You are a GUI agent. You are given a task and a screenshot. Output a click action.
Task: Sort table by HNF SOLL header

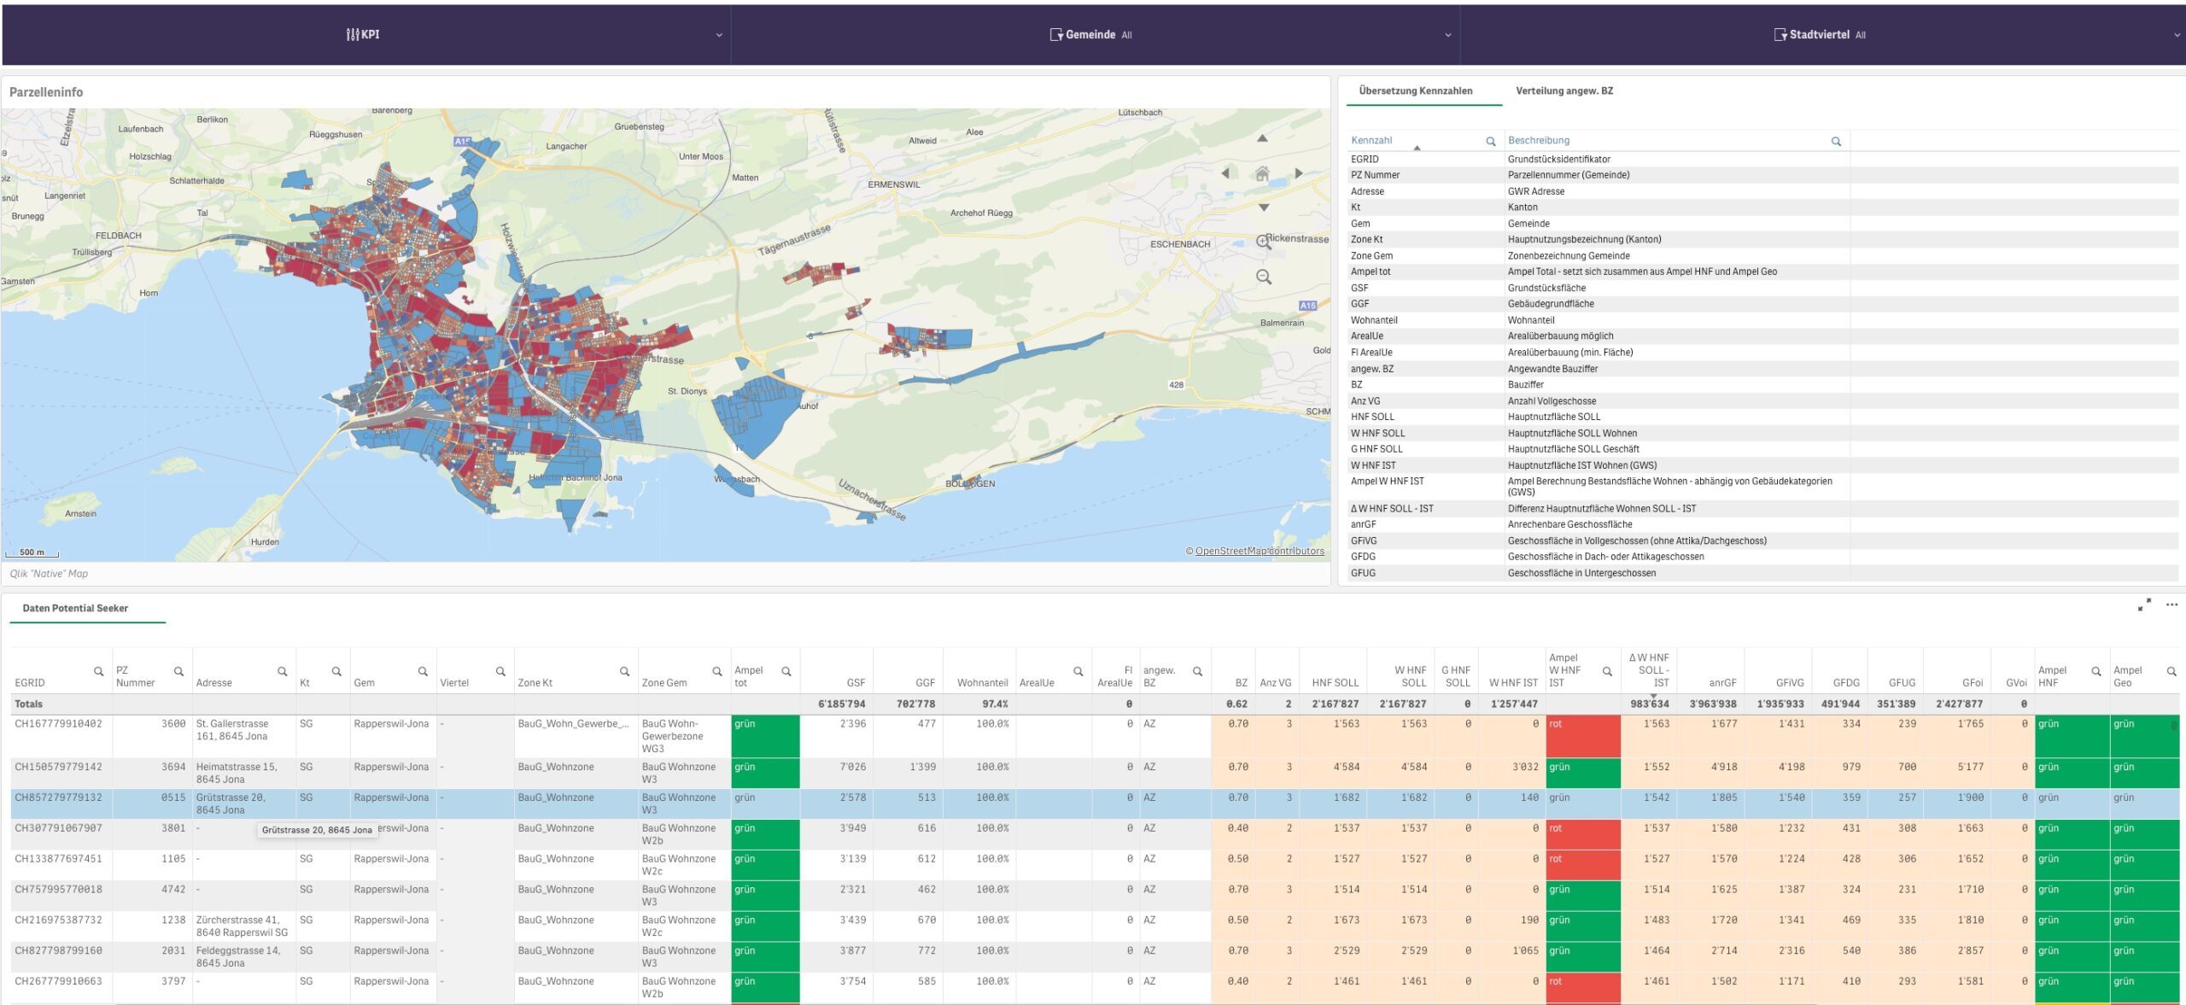(x=1335, y=683)
